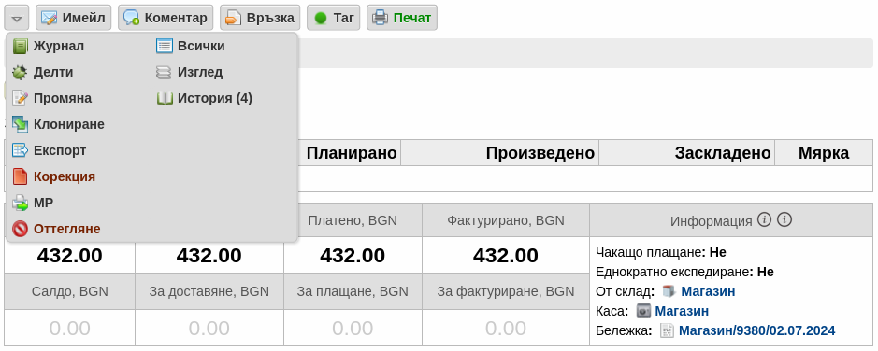Add a comment with Коментар button

(166, 18)
